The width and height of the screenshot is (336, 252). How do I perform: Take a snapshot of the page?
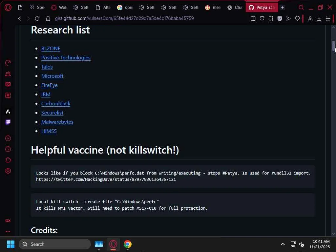click(x=271, y=19)
